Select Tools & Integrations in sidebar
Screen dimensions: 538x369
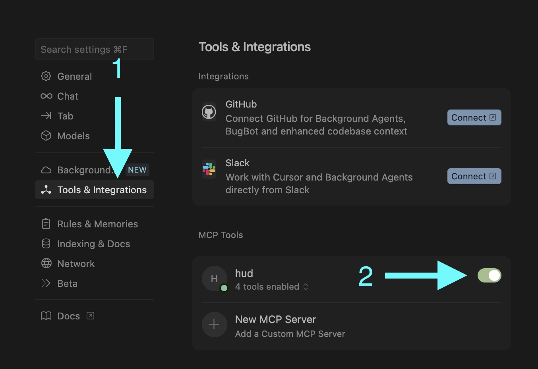tap(95, 190)
